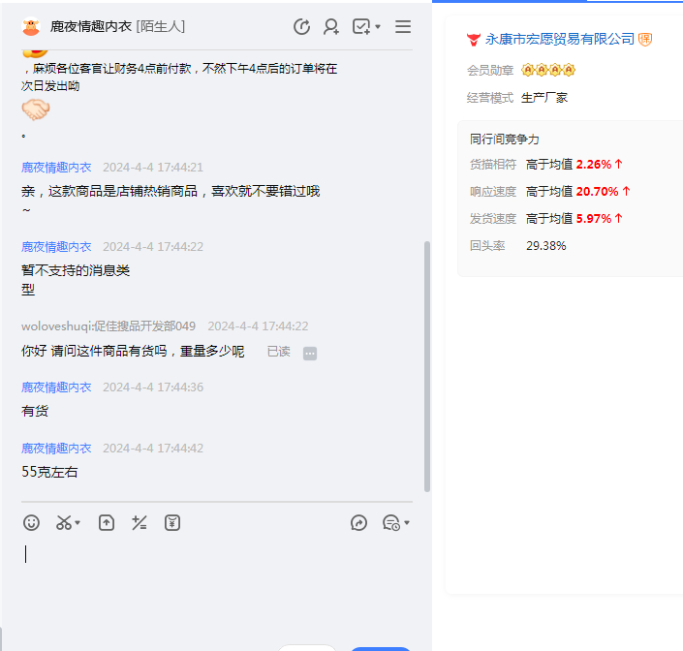Viewport: 683px width, 651px height.
Task: Click 响应速度 value 20.70%
Action: tap(597, 191)
